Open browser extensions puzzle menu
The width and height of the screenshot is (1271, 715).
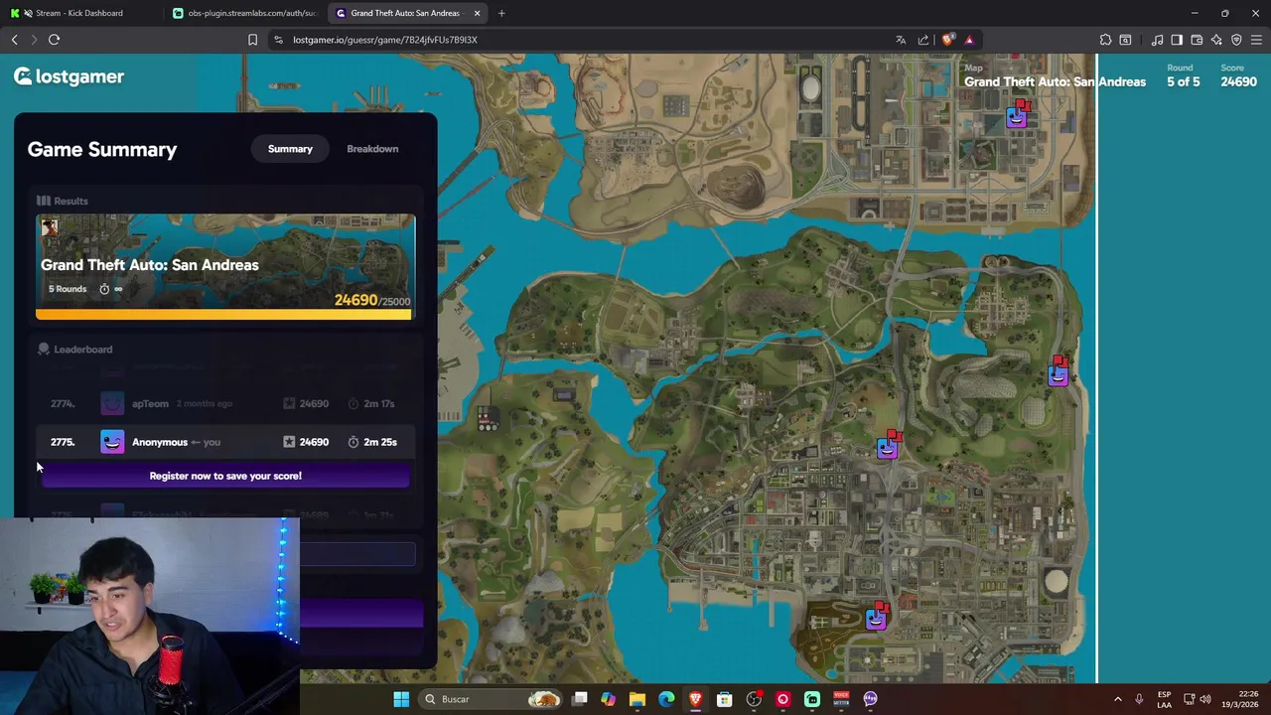1105,40
